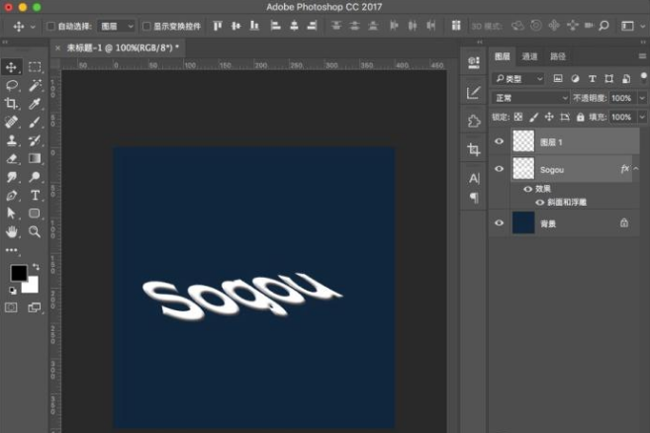Toggle lock transparent pixels
The height and width of the screenshot is (433, 650).
coord(518,117)
